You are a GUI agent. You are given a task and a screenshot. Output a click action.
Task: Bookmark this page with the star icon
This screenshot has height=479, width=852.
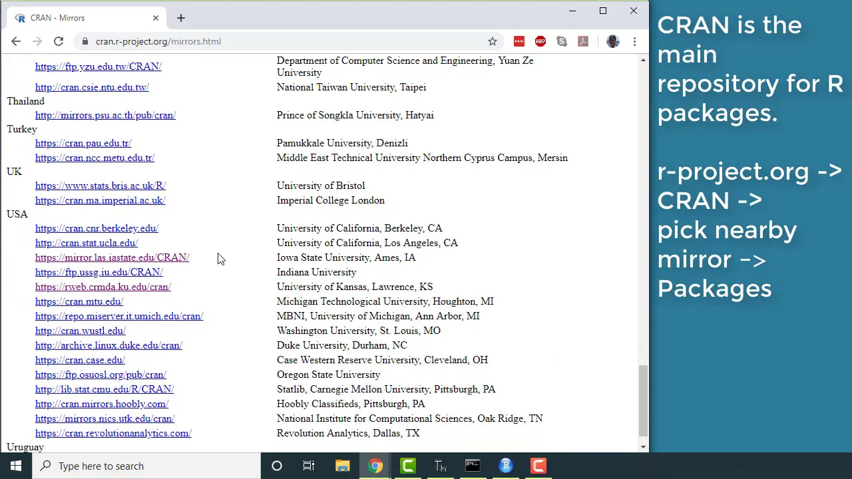click(x=493, y=41)
